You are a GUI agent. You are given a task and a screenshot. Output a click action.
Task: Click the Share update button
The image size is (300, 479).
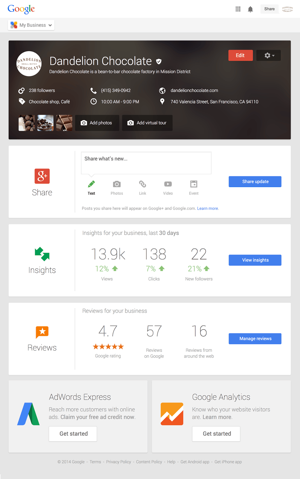[255, 182]
